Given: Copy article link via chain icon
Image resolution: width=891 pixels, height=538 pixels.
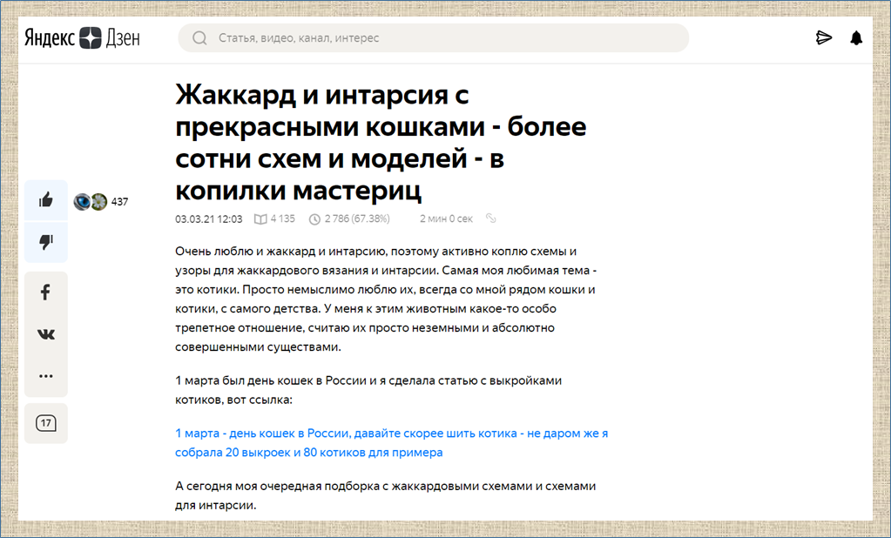Looking at the screenshot, I should click(491, 219).
